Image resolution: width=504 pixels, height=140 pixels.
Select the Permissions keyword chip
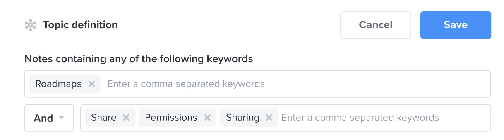click(x=171, y=118)
